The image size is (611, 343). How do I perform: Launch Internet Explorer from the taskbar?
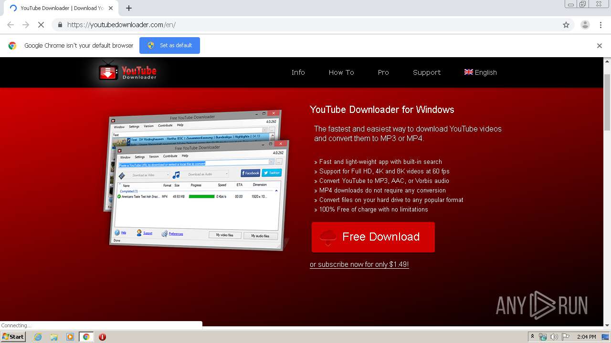point(38,337)
